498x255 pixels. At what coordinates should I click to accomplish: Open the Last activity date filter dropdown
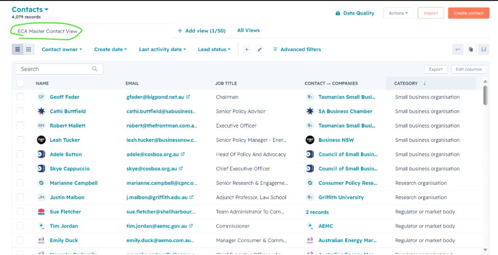pyautogui.click(x=162, y=49)
